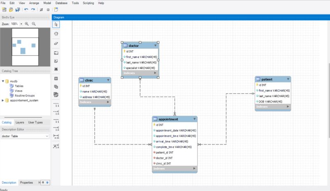
Task: Select Routine Groups in Catalog Tree
Action: tap(24, 95)
